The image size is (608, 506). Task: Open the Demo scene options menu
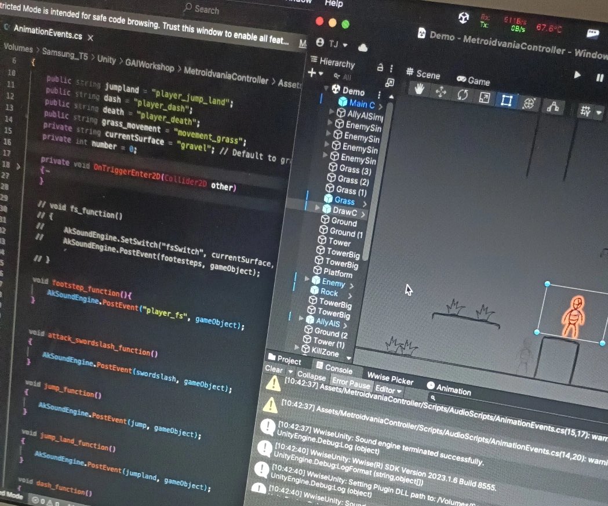pos(379,94)
